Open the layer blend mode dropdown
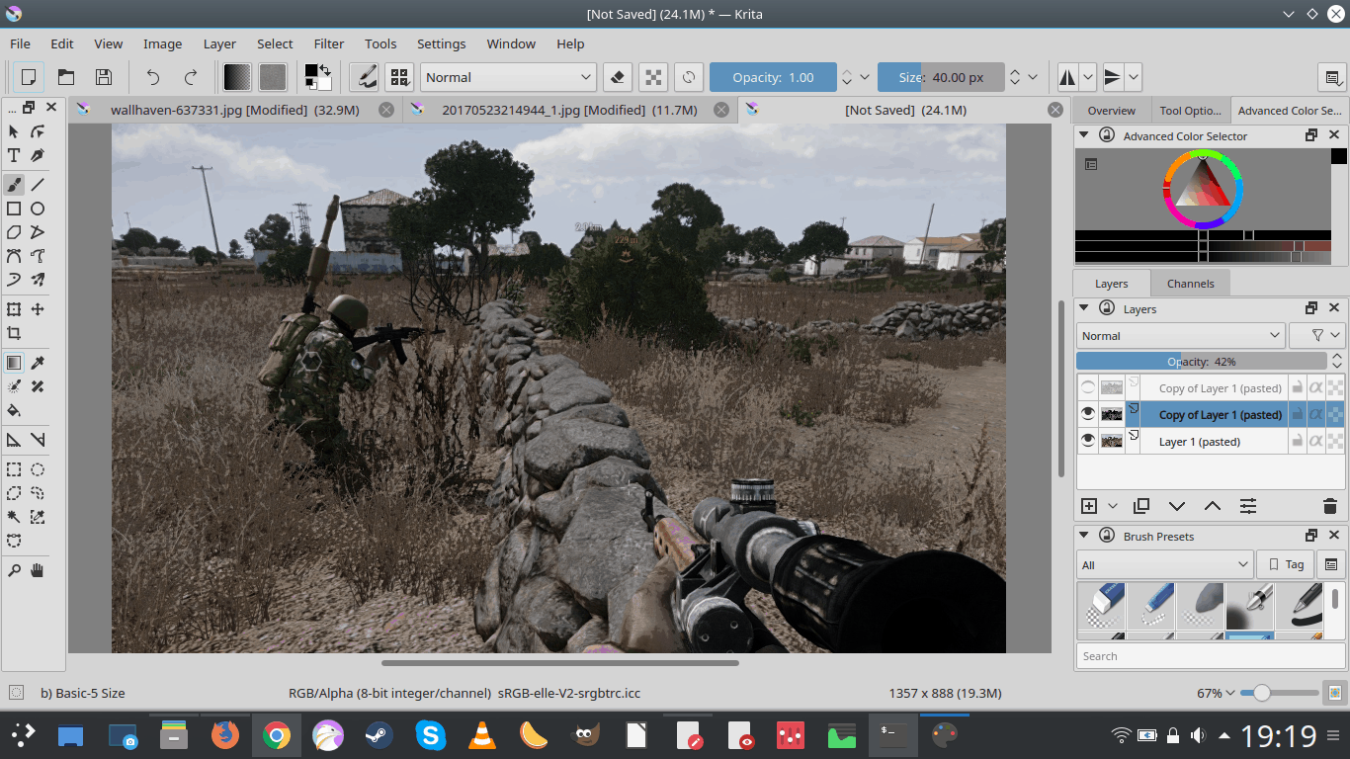 (1180, 336)
